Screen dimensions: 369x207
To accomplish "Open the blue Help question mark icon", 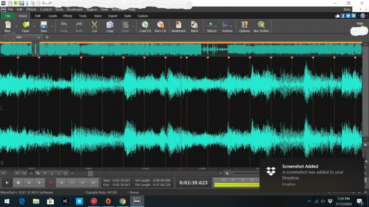I will [x=363, y=16].
